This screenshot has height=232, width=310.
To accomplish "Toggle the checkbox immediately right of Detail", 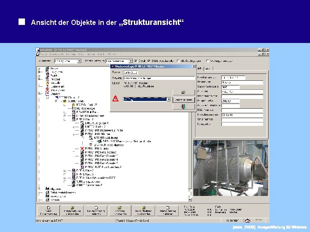I will 149,61.
